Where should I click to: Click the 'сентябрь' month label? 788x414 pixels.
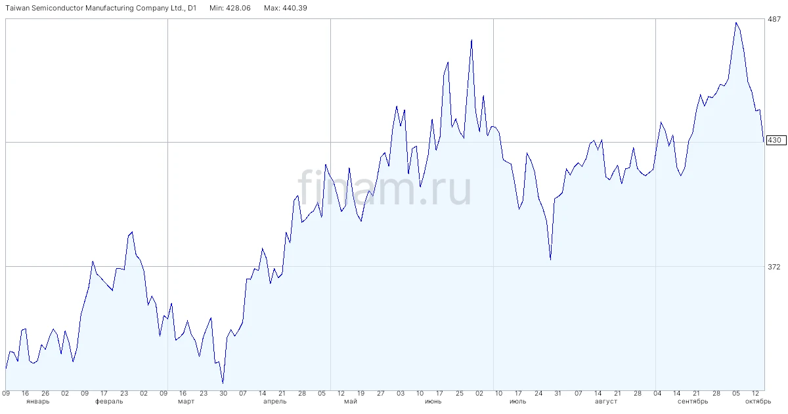coord(693,401)
